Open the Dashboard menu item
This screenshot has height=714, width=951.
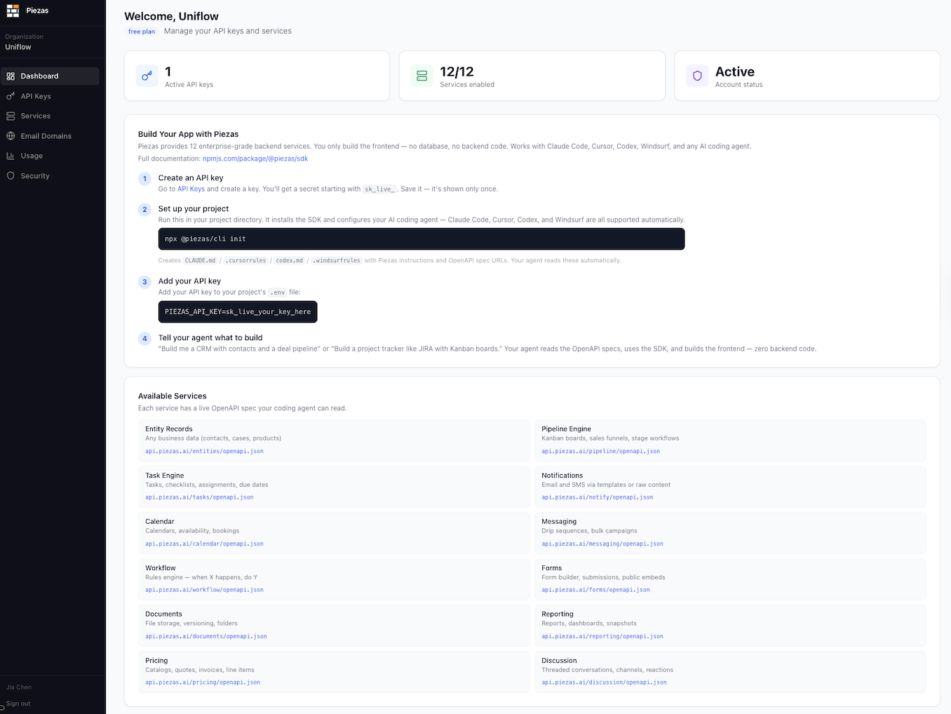click(x=50, y=76)
